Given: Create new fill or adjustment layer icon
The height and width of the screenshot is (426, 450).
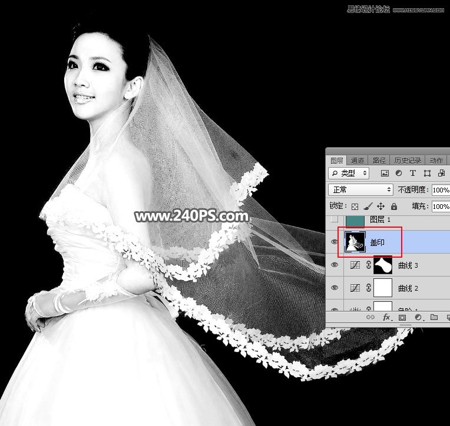Looking at the screenshot, I should (x=419, y=317).
